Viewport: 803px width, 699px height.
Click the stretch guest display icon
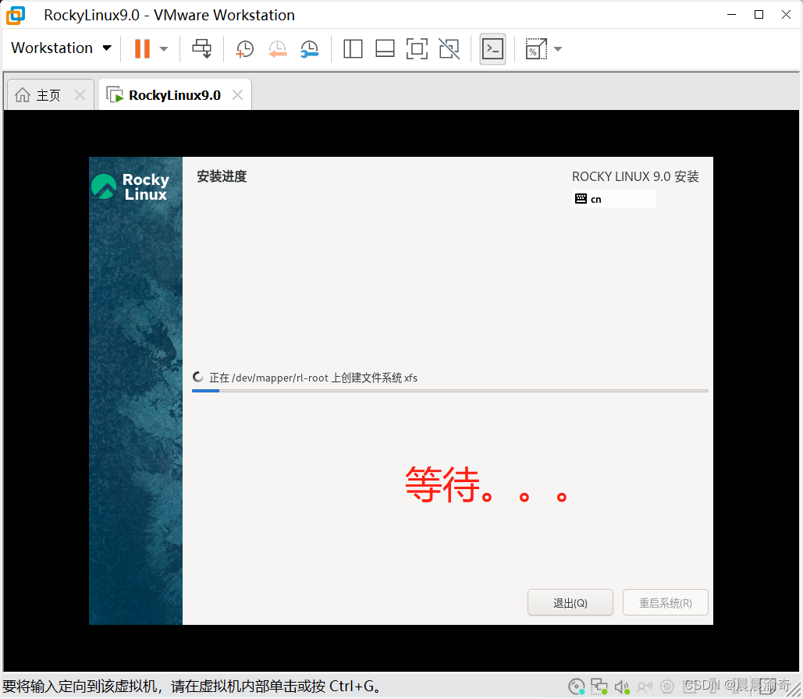pos(536,49)
